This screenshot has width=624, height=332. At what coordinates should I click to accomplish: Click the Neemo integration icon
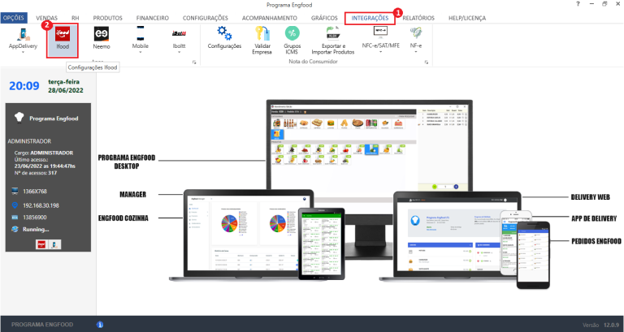tap(102, 34)
